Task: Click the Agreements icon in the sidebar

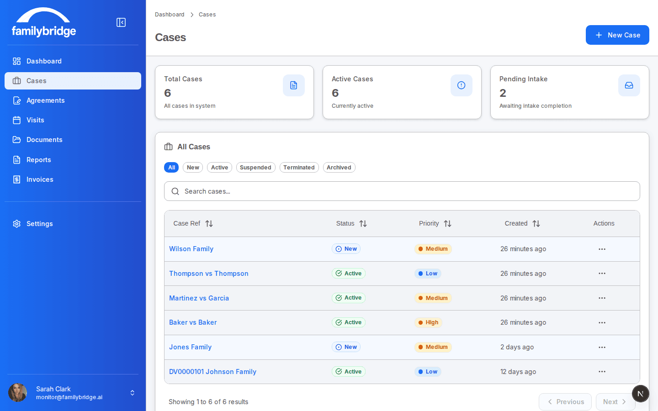Action: coord(16,100)
